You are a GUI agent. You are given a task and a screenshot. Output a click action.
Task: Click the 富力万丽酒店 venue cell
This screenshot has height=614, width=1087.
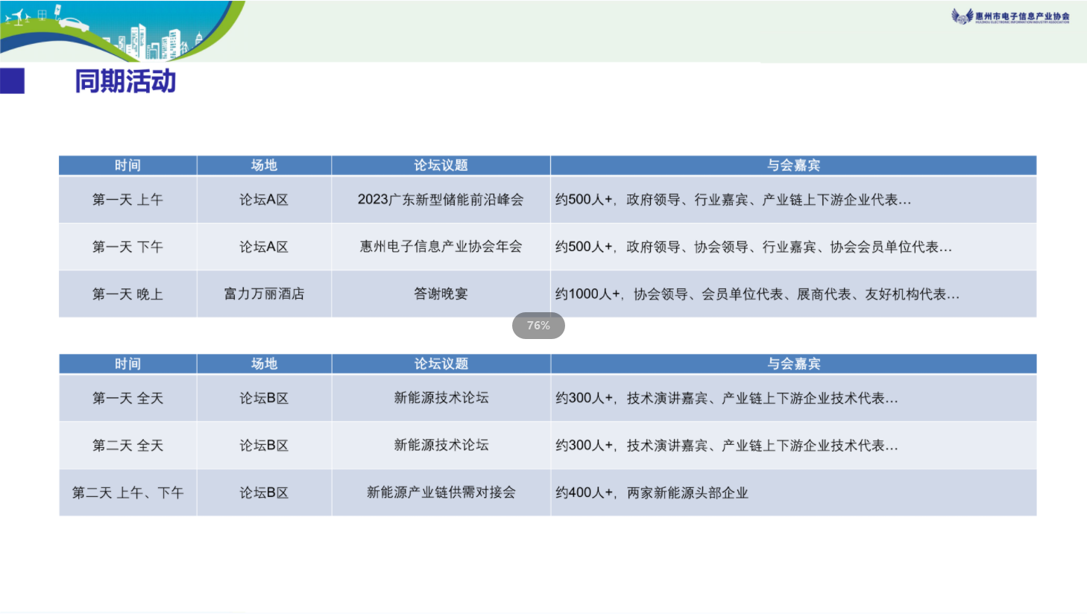point(263,294)
